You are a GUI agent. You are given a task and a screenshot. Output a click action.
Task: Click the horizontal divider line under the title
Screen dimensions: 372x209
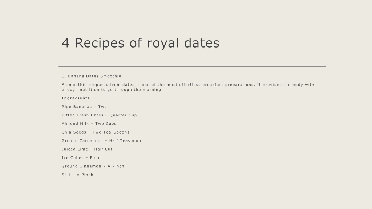(x=193, y=66)
